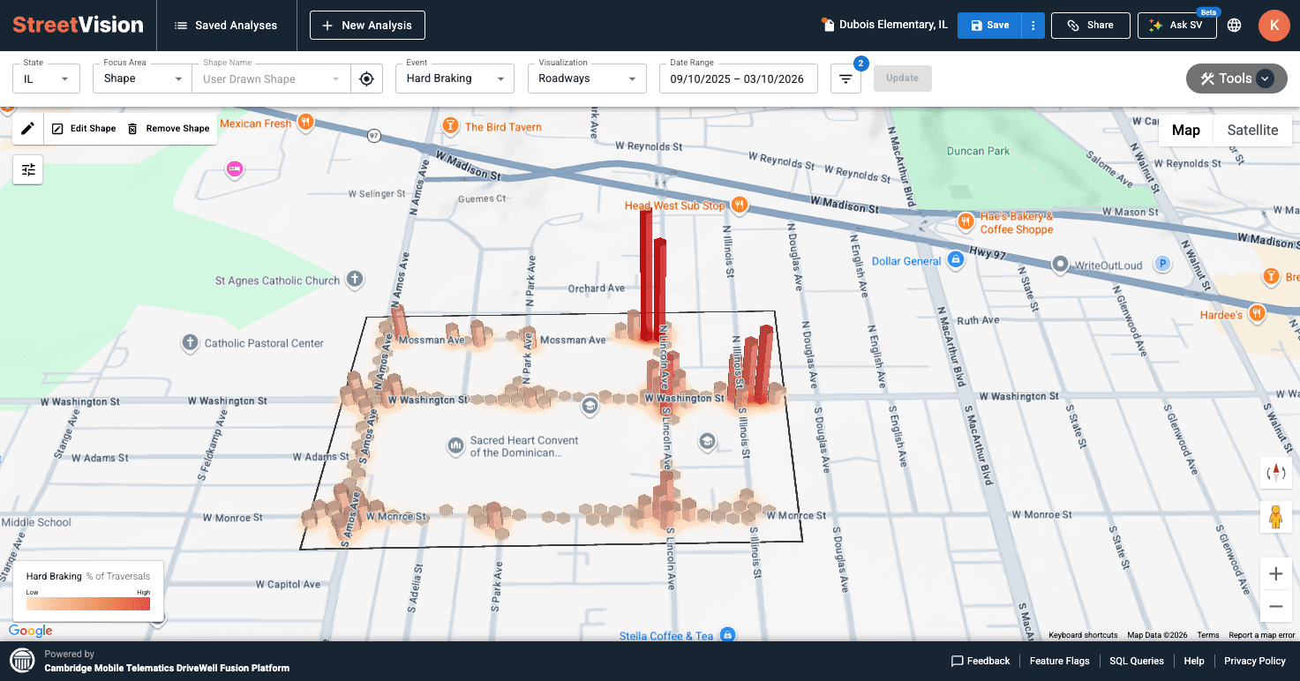Select the Map view toggle
The width and height of the screenshot is (1300, 681).
(x=1185, y=131)
